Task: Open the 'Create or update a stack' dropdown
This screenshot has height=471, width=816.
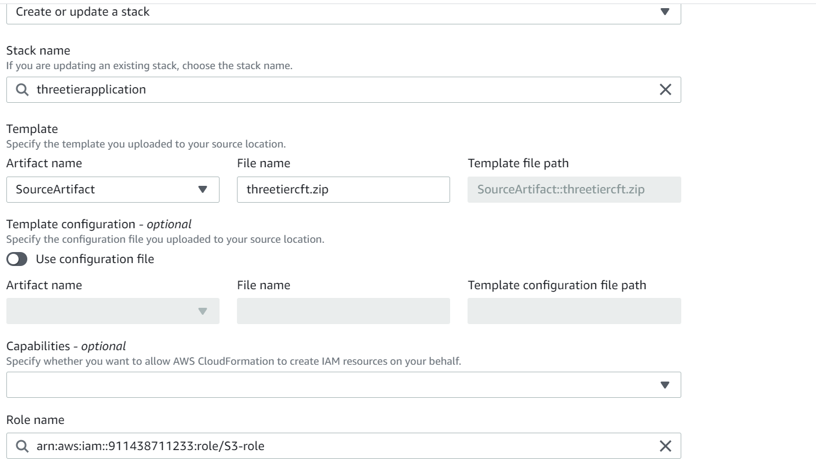Action: click(337, 12)
